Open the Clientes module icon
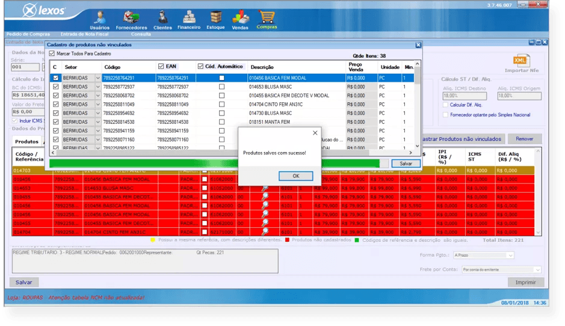Screen dimensions: 565x326 (x=162, y=20)
